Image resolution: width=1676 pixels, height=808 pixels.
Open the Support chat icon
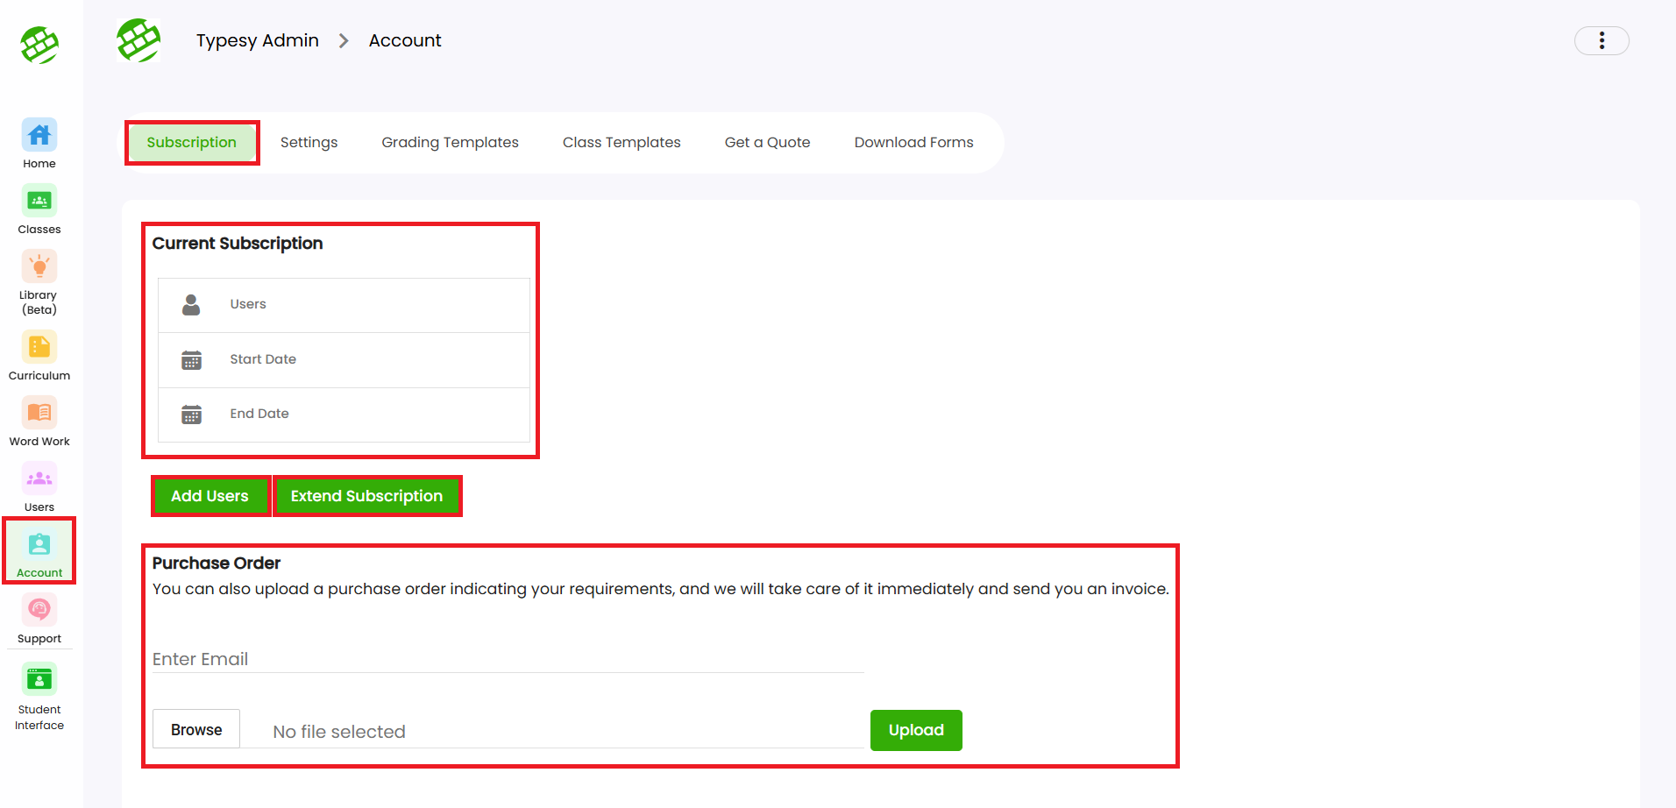point(39,611)
